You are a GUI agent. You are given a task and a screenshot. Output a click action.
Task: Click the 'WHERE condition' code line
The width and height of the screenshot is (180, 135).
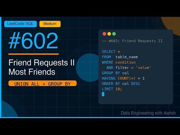click(119, 62)
